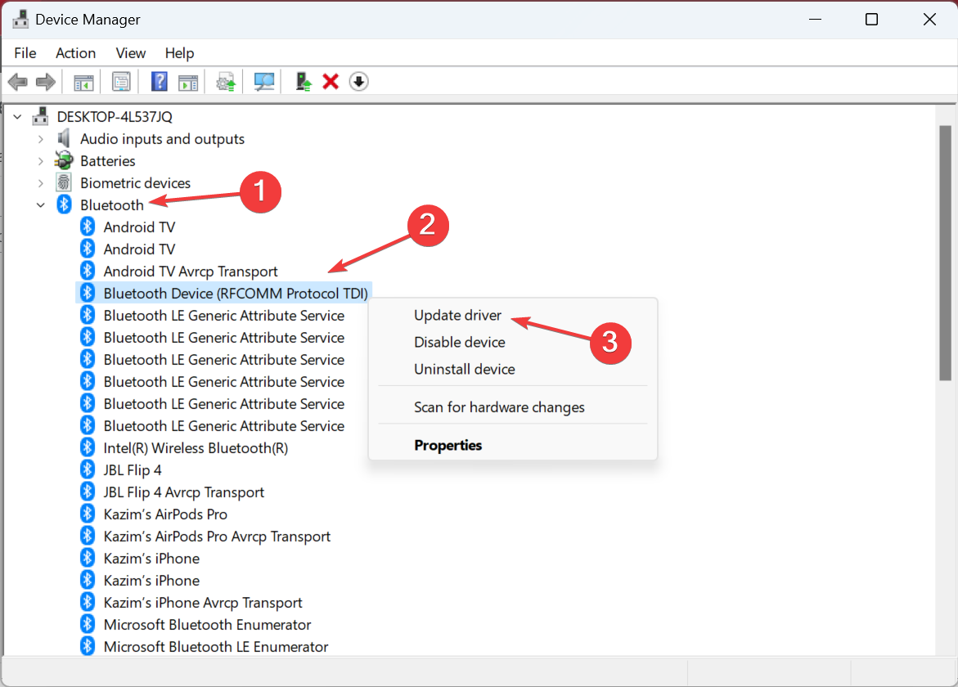Image resolution: width=958 pixels, height=687 pixels.
Task: Select Uninstall device in context menu
Action: click(465, 369)
